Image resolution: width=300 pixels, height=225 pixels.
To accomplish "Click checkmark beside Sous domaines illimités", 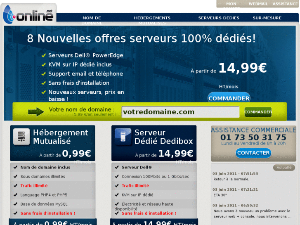I will pos(16,176).
